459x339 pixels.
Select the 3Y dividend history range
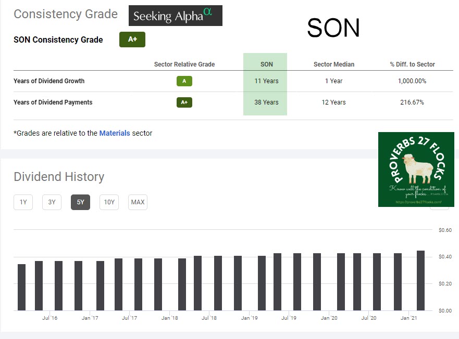click(x=52, y=202)
